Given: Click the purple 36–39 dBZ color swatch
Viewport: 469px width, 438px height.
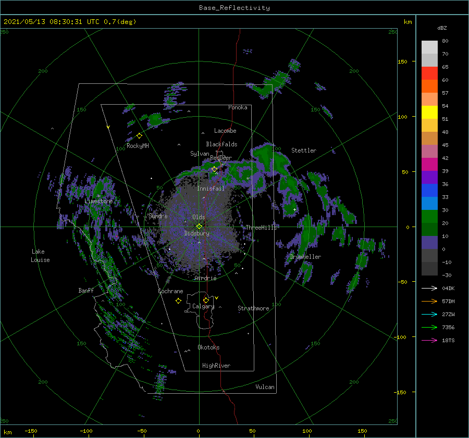Looking at the screenshot, I should click(x=429, y=177).
